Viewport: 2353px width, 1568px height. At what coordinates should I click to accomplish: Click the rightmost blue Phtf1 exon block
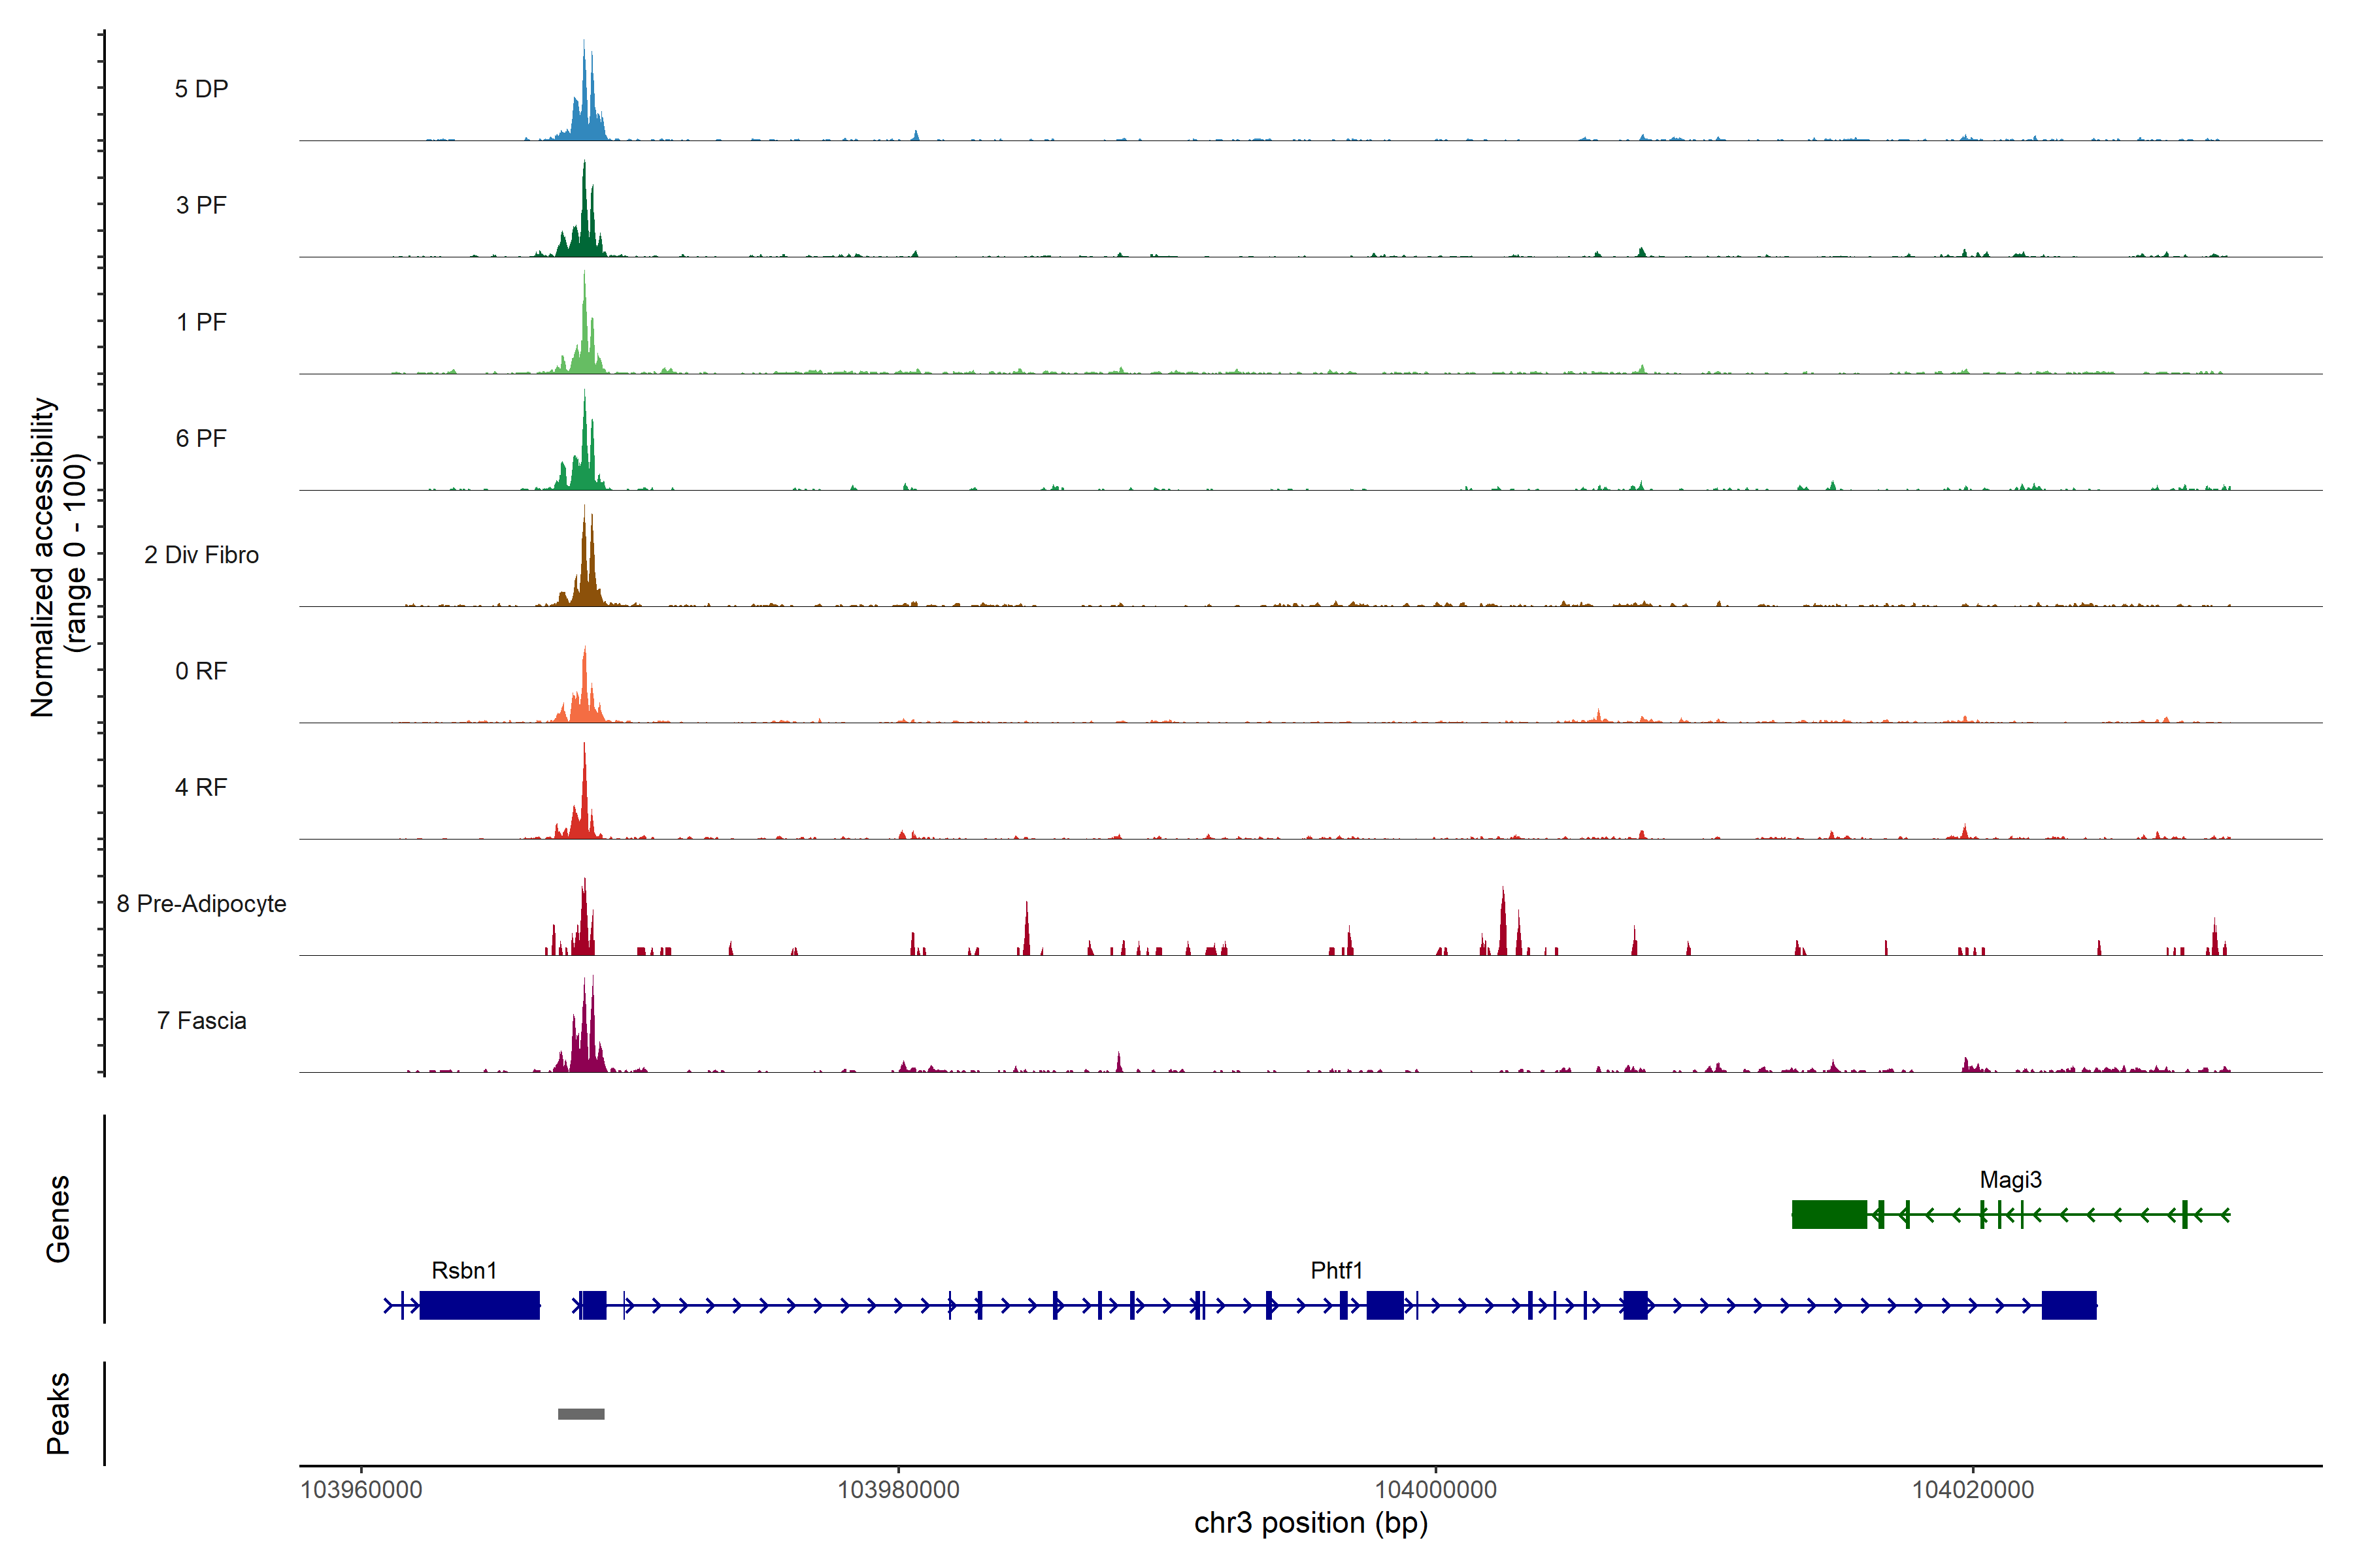[x=2069, y=1305]
